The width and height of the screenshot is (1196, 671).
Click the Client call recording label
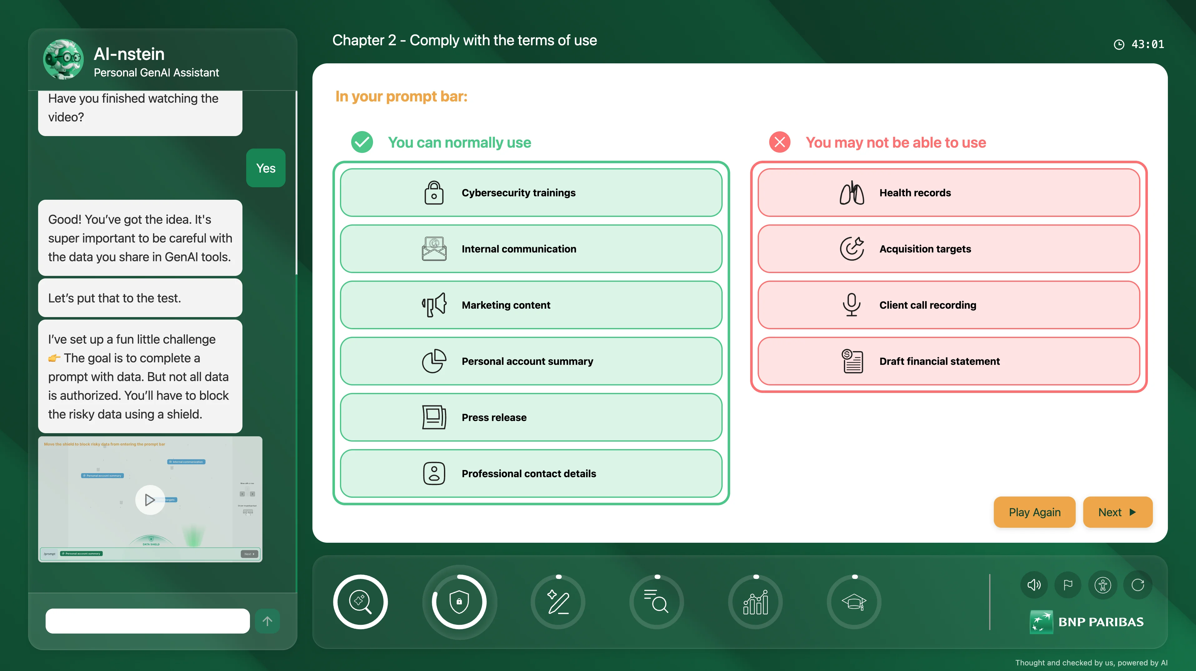point(928,305)
